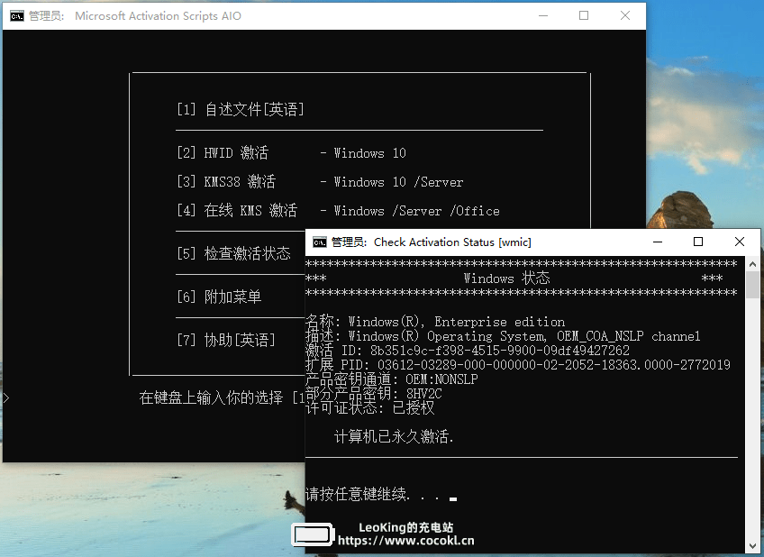Click menu line [1] 自述文件[英语]

[241, 109]
